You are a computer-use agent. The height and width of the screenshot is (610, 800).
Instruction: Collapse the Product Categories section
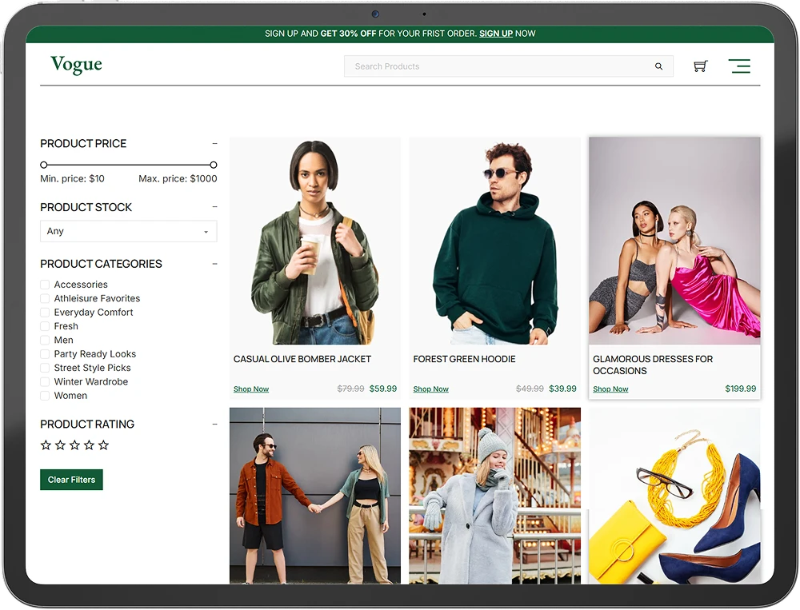[214, 264]
